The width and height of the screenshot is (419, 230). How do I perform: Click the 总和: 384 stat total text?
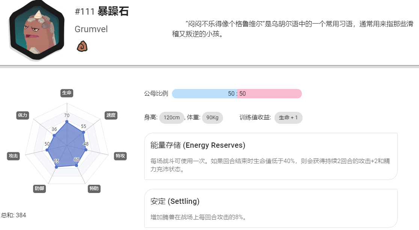tap(14, 215)
